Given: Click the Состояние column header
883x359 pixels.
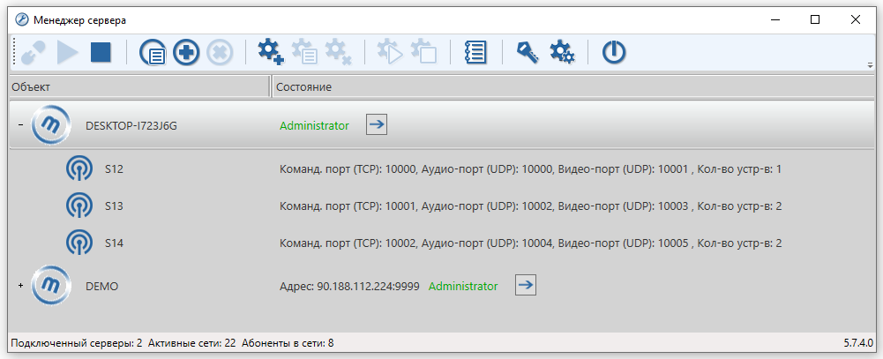Looking at the screenshot, I should coord(573,87).
